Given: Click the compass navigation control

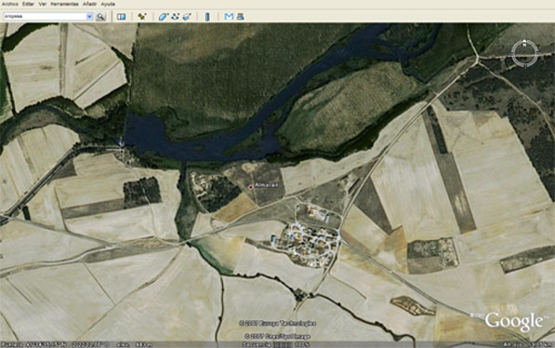Looking at the screenshot, I should pos(525,54).
